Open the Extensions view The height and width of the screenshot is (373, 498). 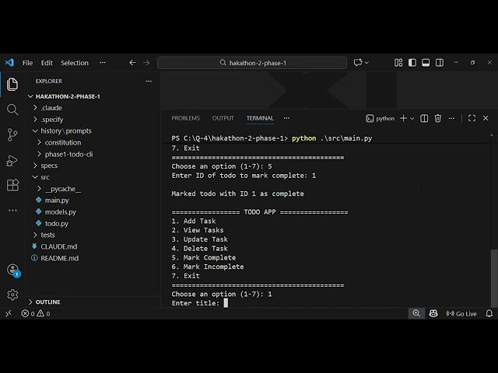coord(12,185)
